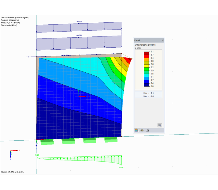This screenshot has width=218, height=190.
Task: Click the upper distributed load block 90.360
Action: point(79,27)
